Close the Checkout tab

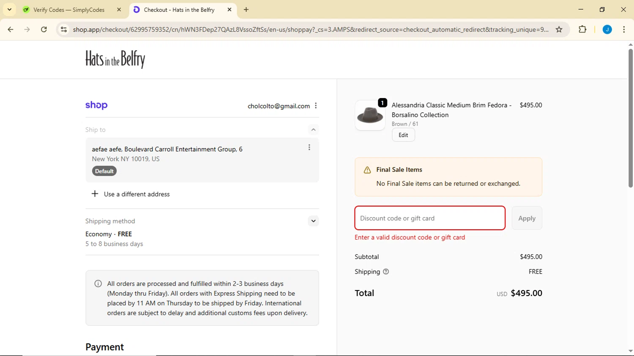[x=230, y=10]
